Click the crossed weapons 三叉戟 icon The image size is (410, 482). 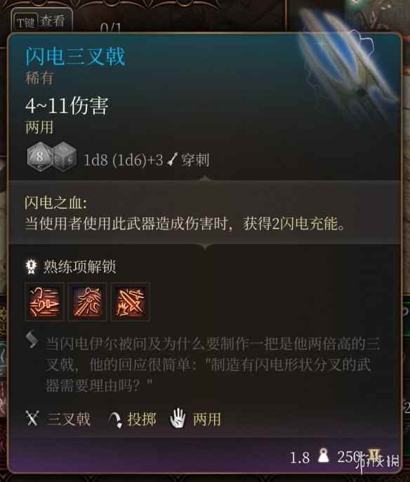(x=32, y=419)
